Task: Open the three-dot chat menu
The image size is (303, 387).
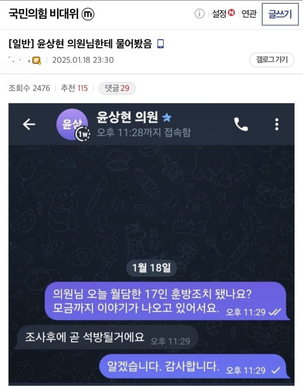Action: [x=277, y=124]
